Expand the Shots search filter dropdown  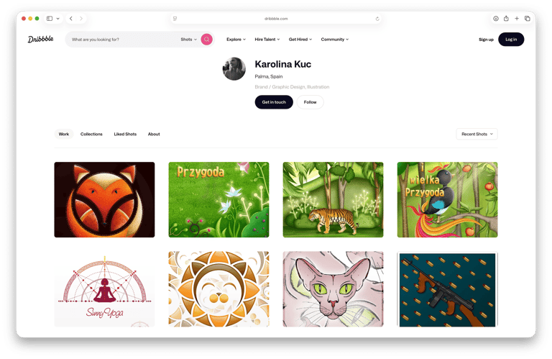click(x=189, y=40)
